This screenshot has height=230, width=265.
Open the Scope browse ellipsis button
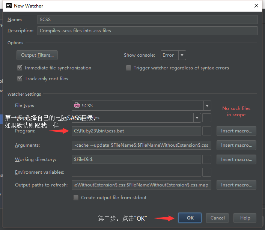pos(207,118)
